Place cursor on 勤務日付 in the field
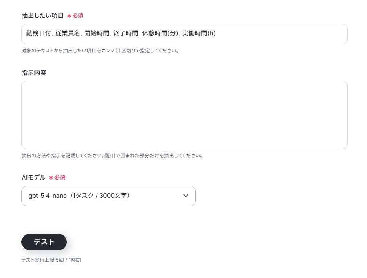The image size is (367, 278). [x=39, y=33]
